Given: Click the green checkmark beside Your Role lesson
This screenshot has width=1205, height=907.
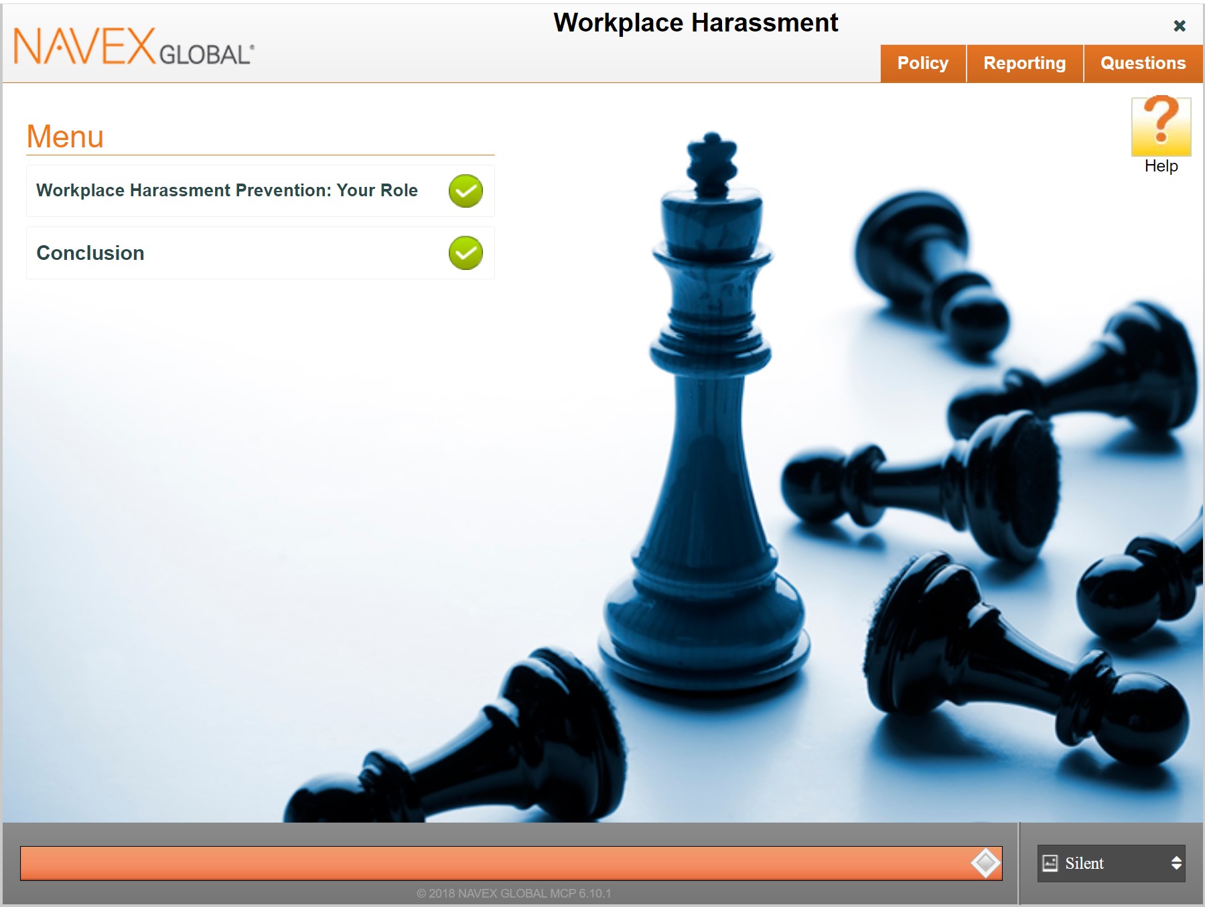Looking at the screenshot, I should tap(465, 190).
